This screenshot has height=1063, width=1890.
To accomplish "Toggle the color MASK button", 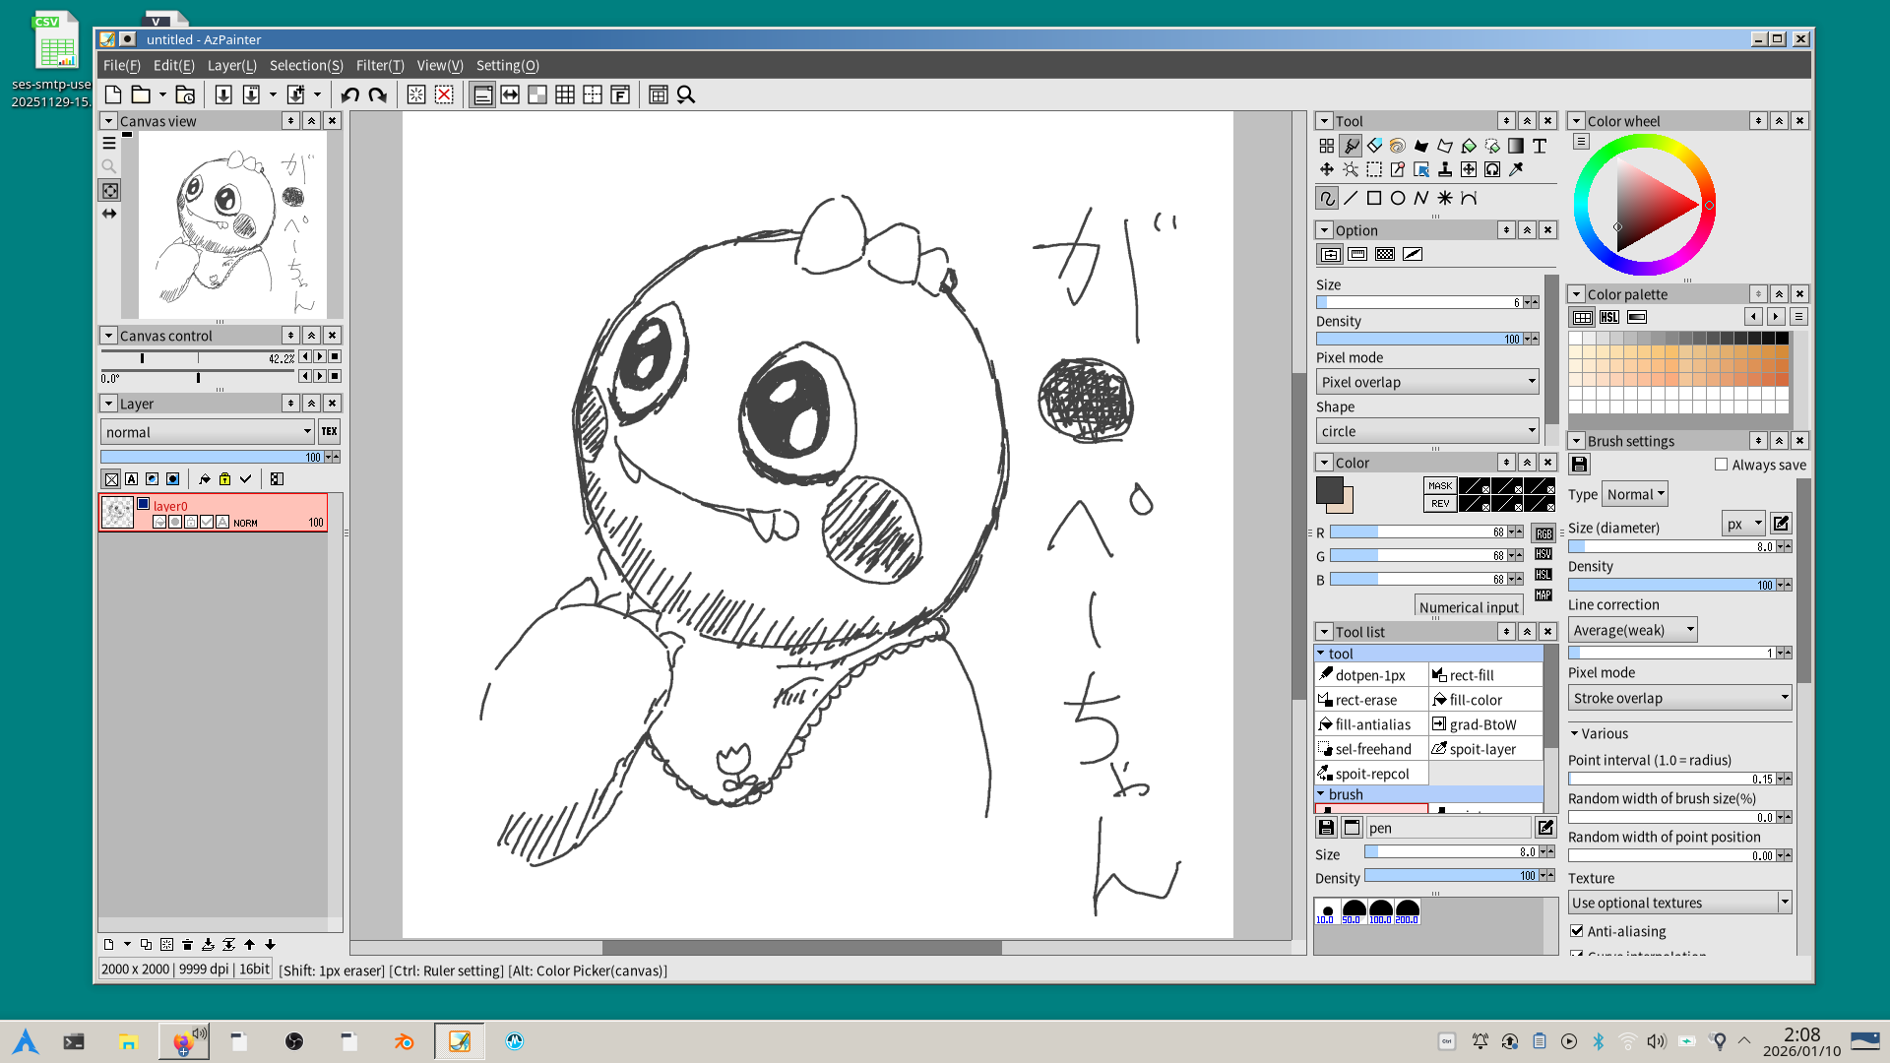I will [1439, 485].
